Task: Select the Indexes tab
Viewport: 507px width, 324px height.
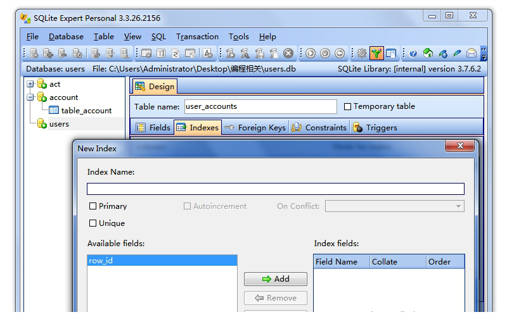Action: 198,127
